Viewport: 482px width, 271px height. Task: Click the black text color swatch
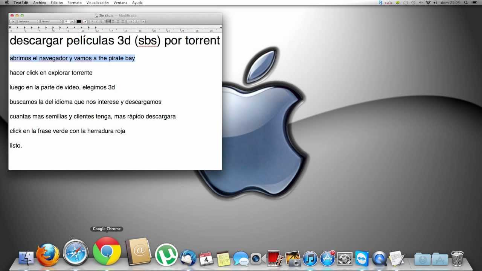[x=79, y=21]
